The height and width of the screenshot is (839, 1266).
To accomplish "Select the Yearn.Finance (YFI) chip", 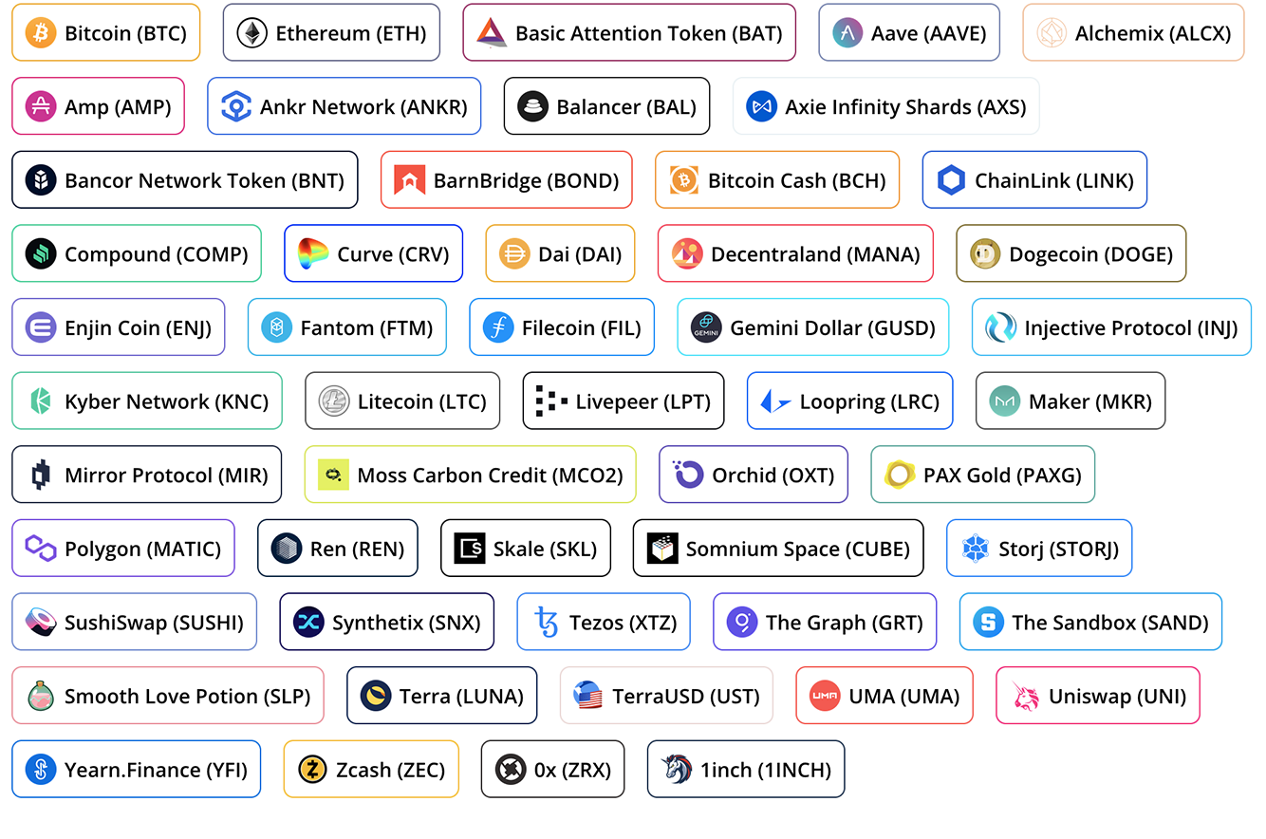I will (x=137, y=769).
